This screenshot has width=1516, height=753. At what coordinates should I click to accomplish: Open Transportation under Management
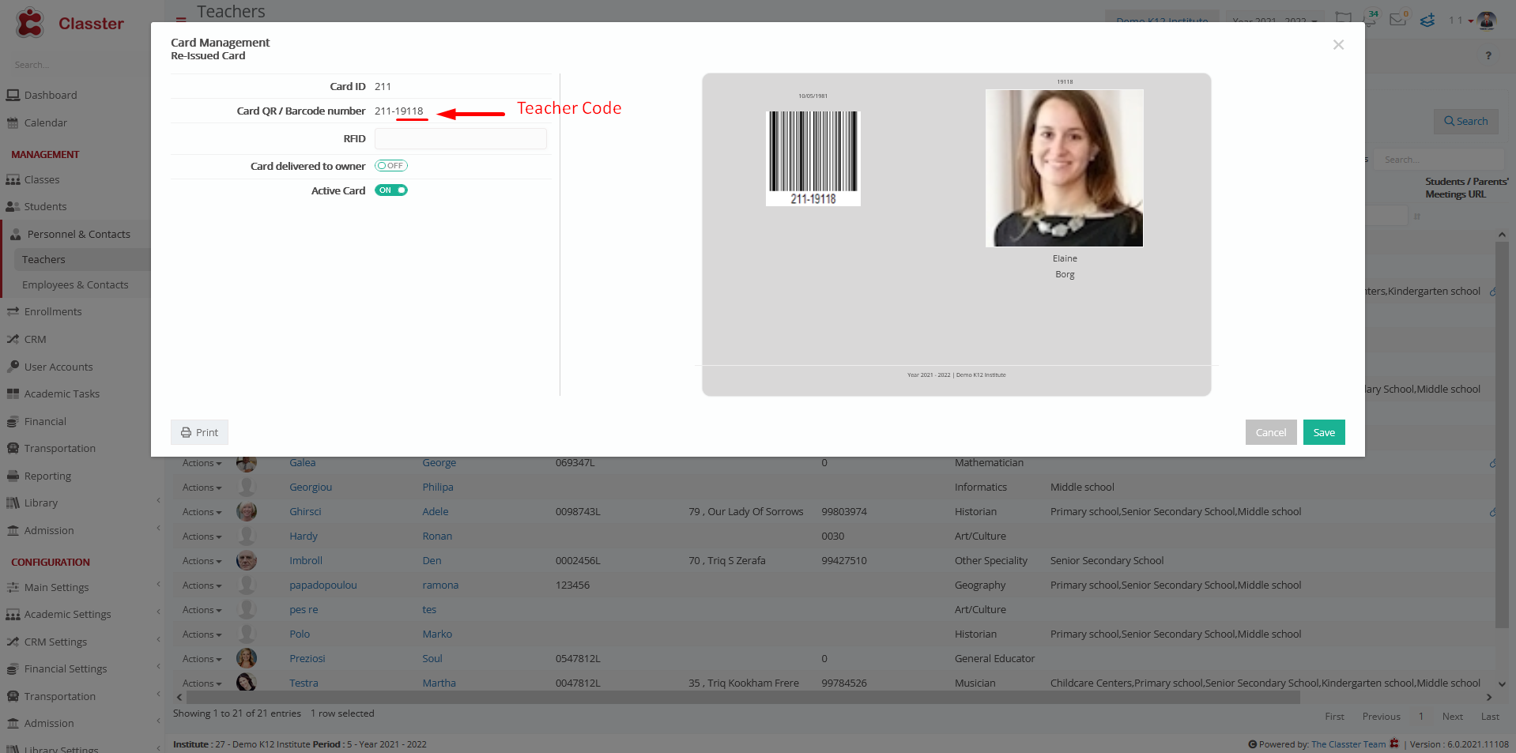coord(59,448)
